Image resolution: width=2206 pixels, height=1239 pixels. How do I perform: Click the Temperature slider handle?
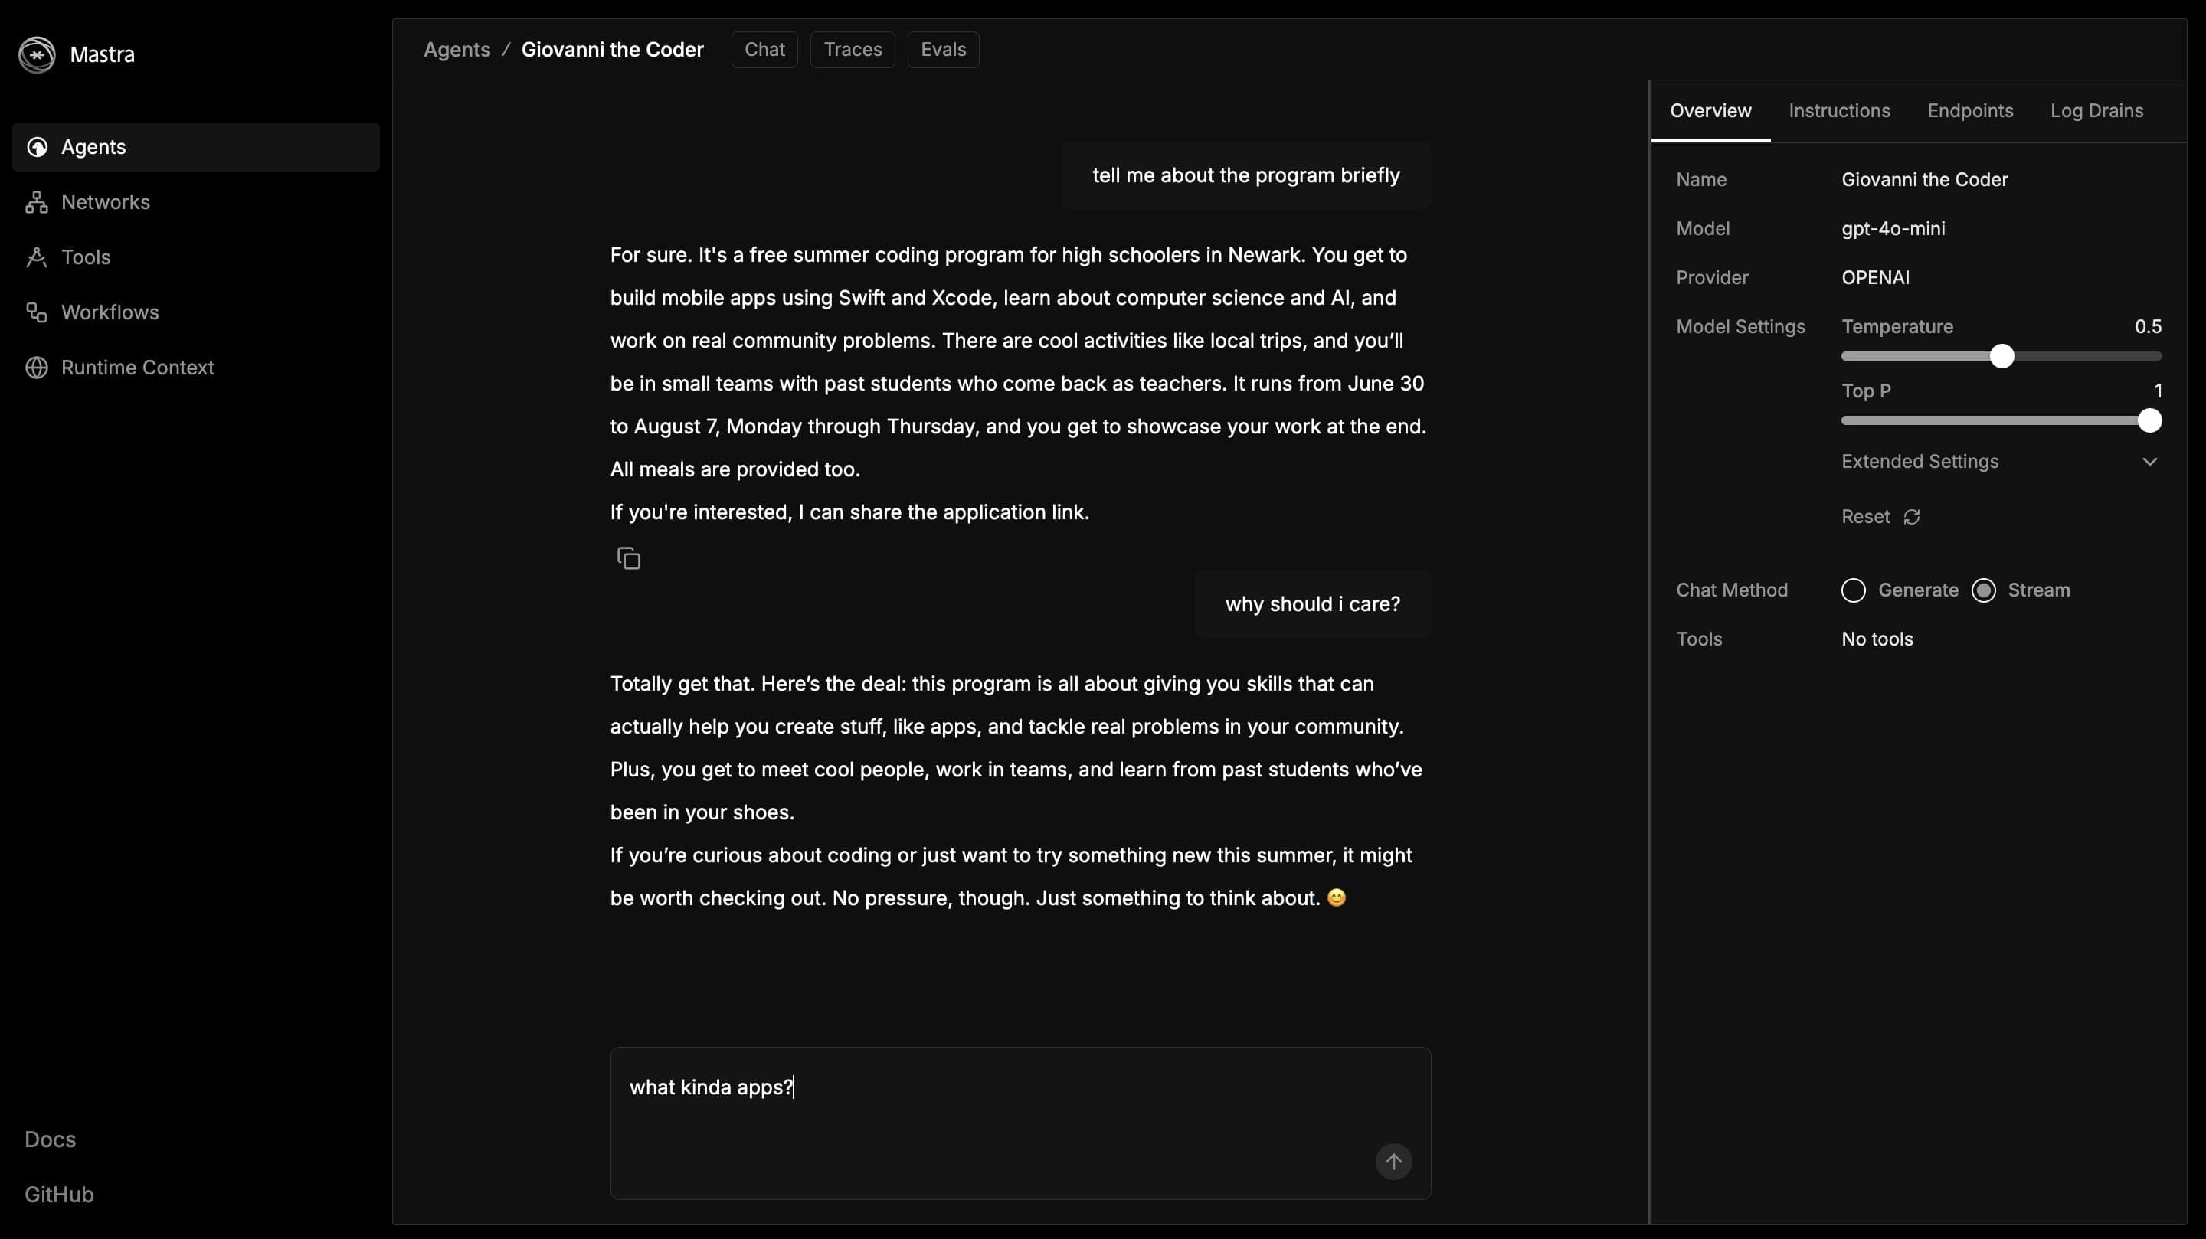point(2001,356)
